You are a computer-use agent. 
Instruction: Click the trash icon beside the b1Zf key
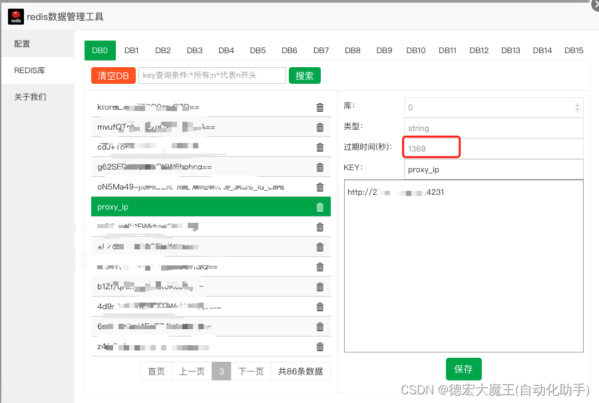point(319,287)
